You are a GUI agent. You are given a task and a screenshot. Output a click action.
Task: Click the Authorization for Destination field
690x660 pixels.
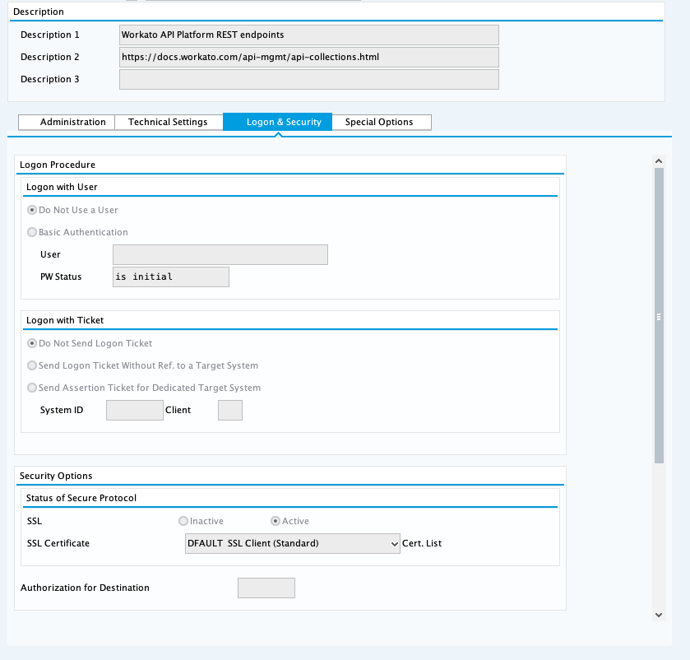266,588
